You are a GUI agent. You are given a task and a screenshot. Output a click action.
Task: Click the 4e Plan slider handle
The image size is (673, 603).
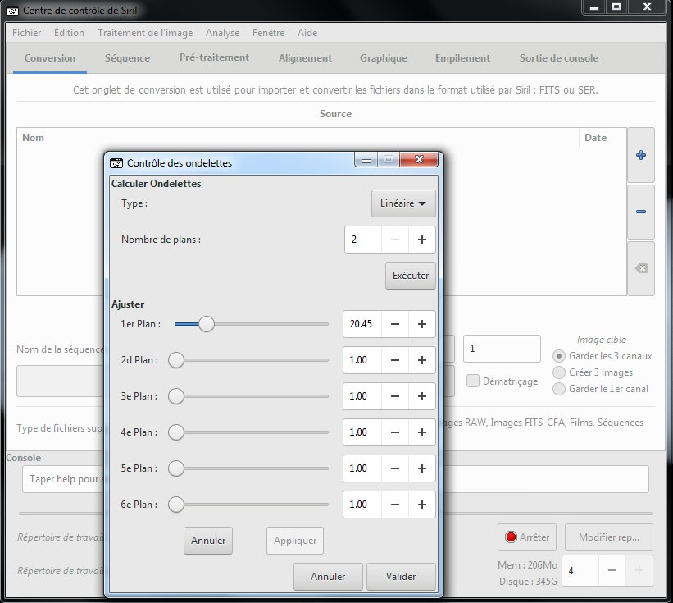[176, 432]
